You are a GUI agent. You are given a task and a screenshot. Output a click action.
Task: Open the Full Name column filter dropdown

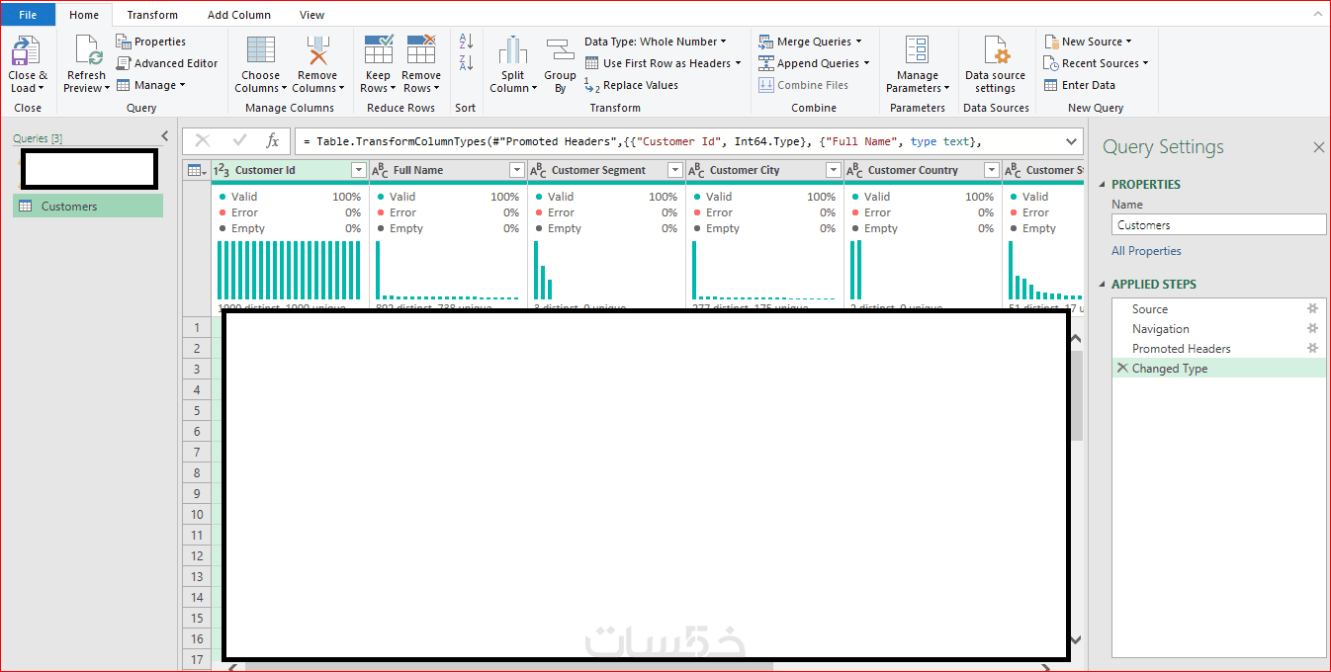pyautogui.click(x=517, y=170)
